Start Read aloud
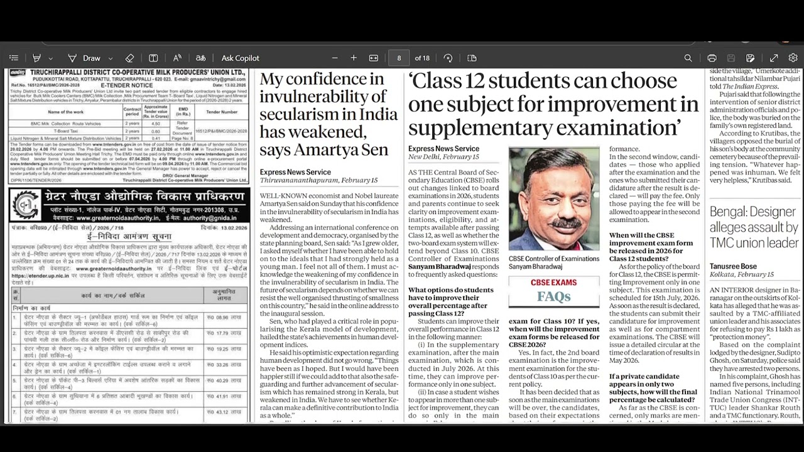 pyautogui.click(x=177, y=58)
